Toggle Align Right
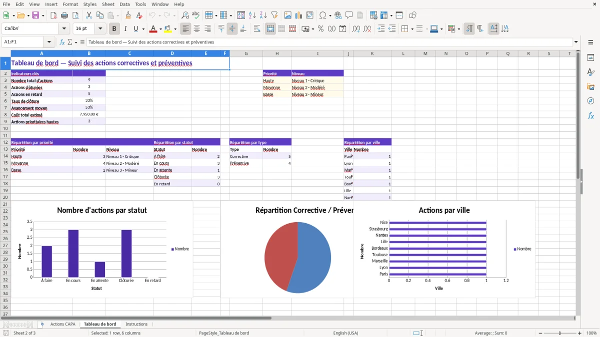Screen dimensions: 600x337 (x=207, y=29)
